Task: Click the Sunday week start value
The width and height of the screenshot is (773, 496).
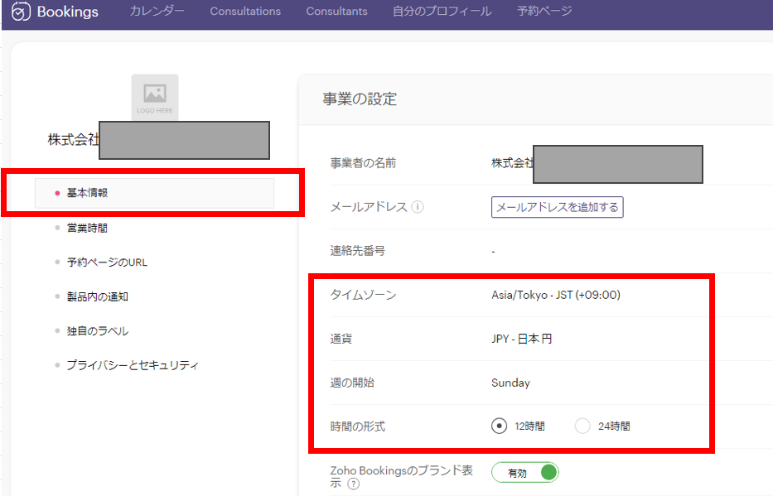Action: (510, 383)
